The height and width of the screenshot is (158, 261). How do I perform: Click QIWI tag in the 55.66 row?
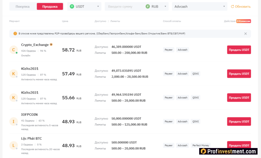click(195, 97)
